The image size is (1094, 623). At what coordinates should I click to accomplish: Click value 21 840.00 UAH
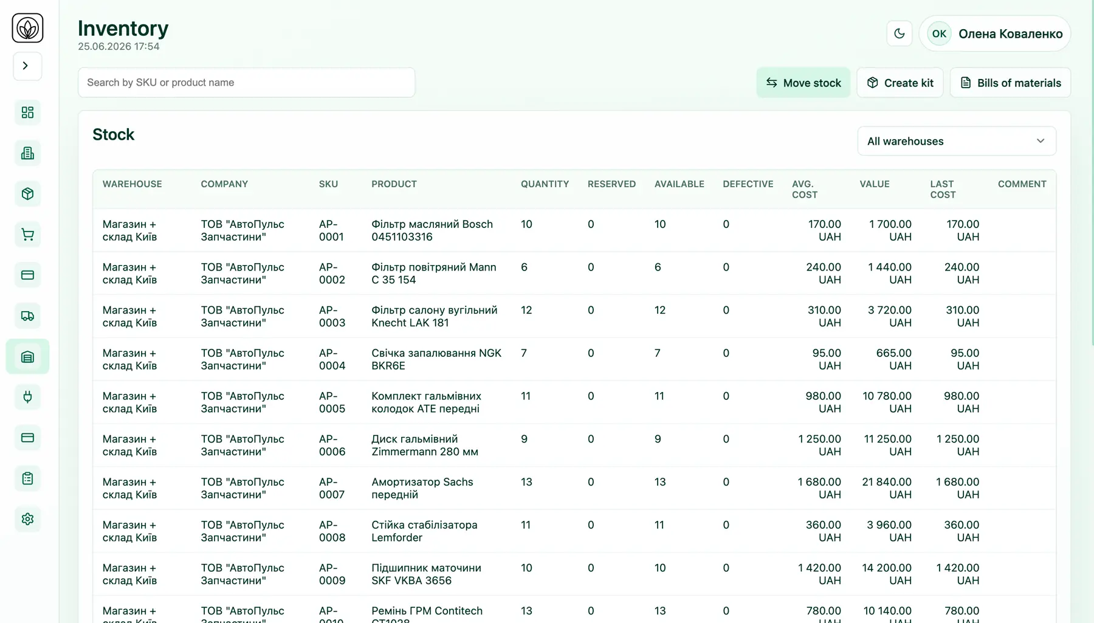click(886, 488)
